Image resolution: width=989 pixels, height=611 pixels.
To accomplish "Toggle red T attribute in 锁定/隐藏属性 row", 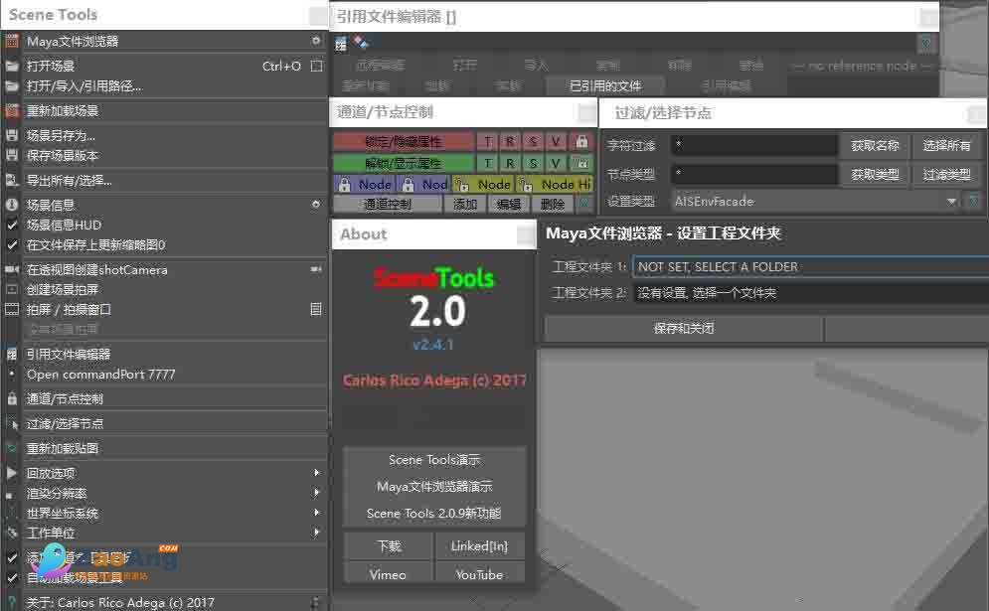I will pyautogui.click(x=488, y=142).
